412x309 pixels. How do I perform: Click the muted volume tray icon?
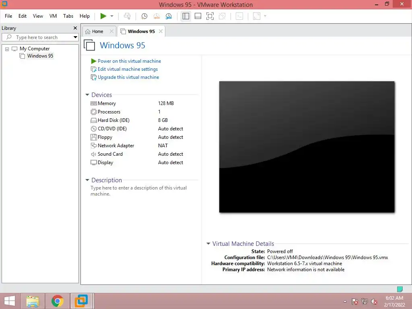(x=374, y=301)
